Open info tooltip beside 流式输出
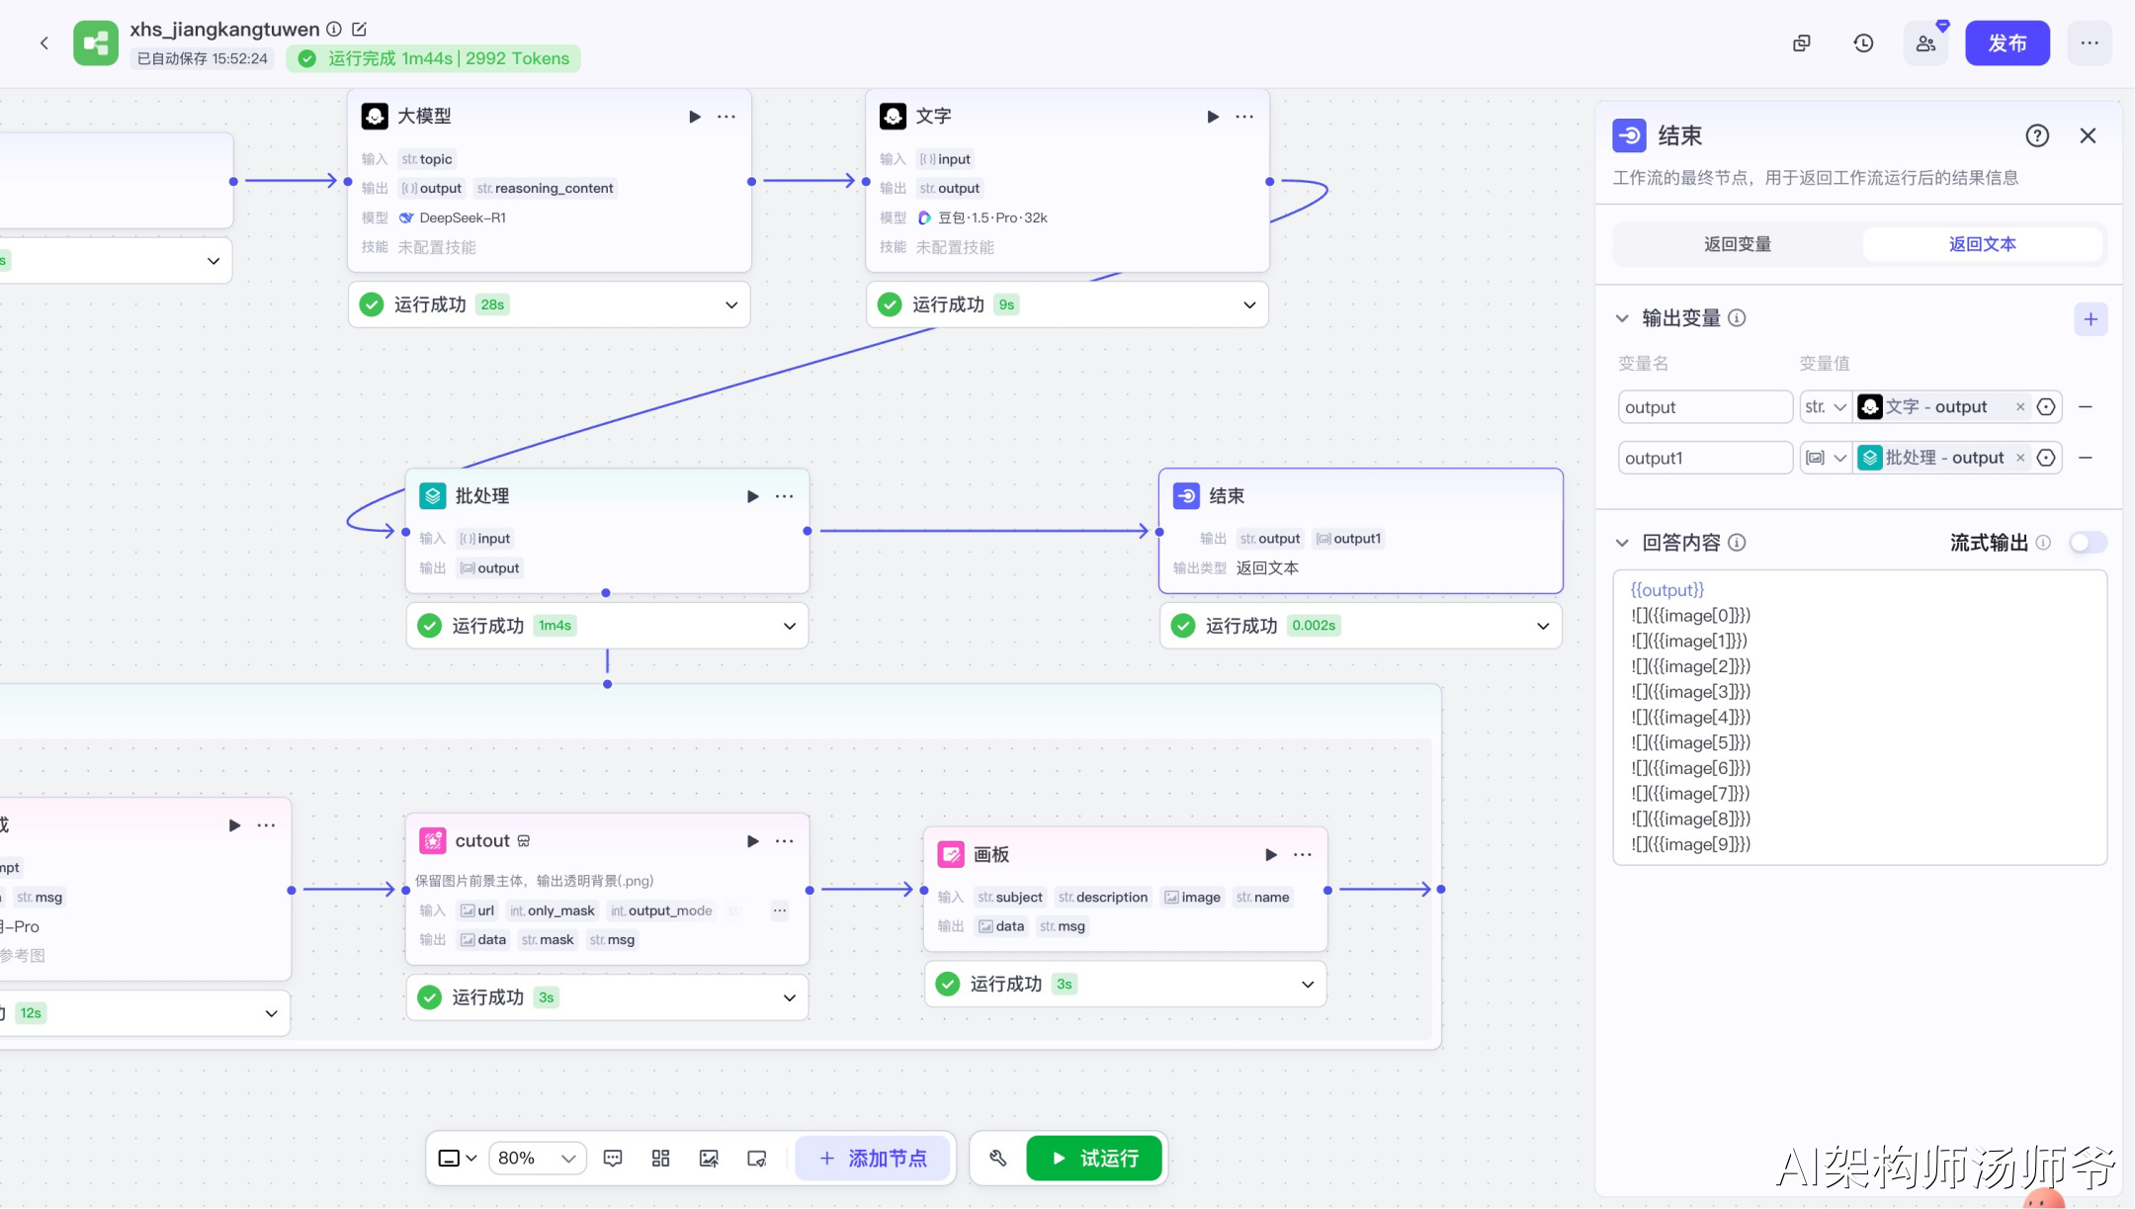Viewport: 2135px width, 1209px height. [x=2043, y=543]
